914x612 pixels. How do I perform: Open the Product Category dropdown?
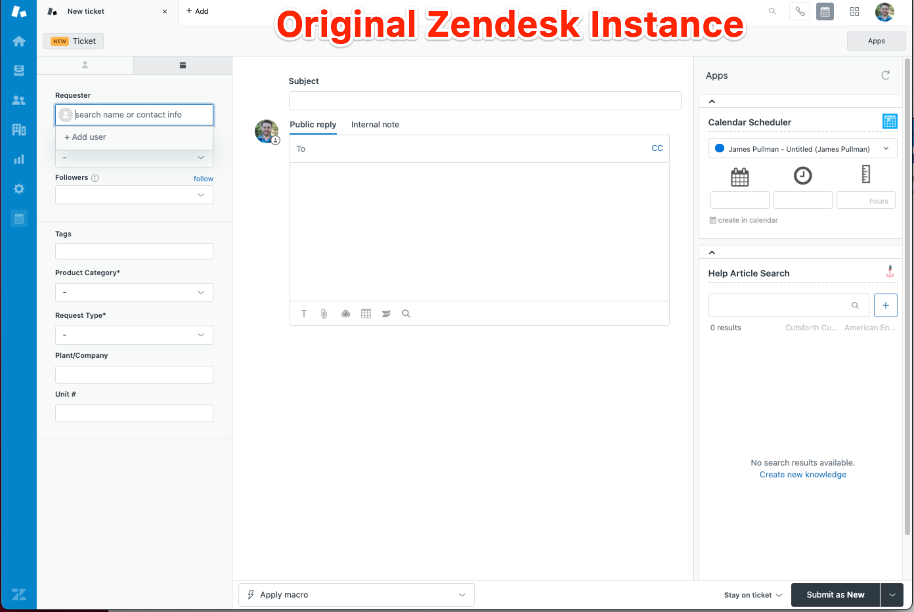[x=134, y=293]
